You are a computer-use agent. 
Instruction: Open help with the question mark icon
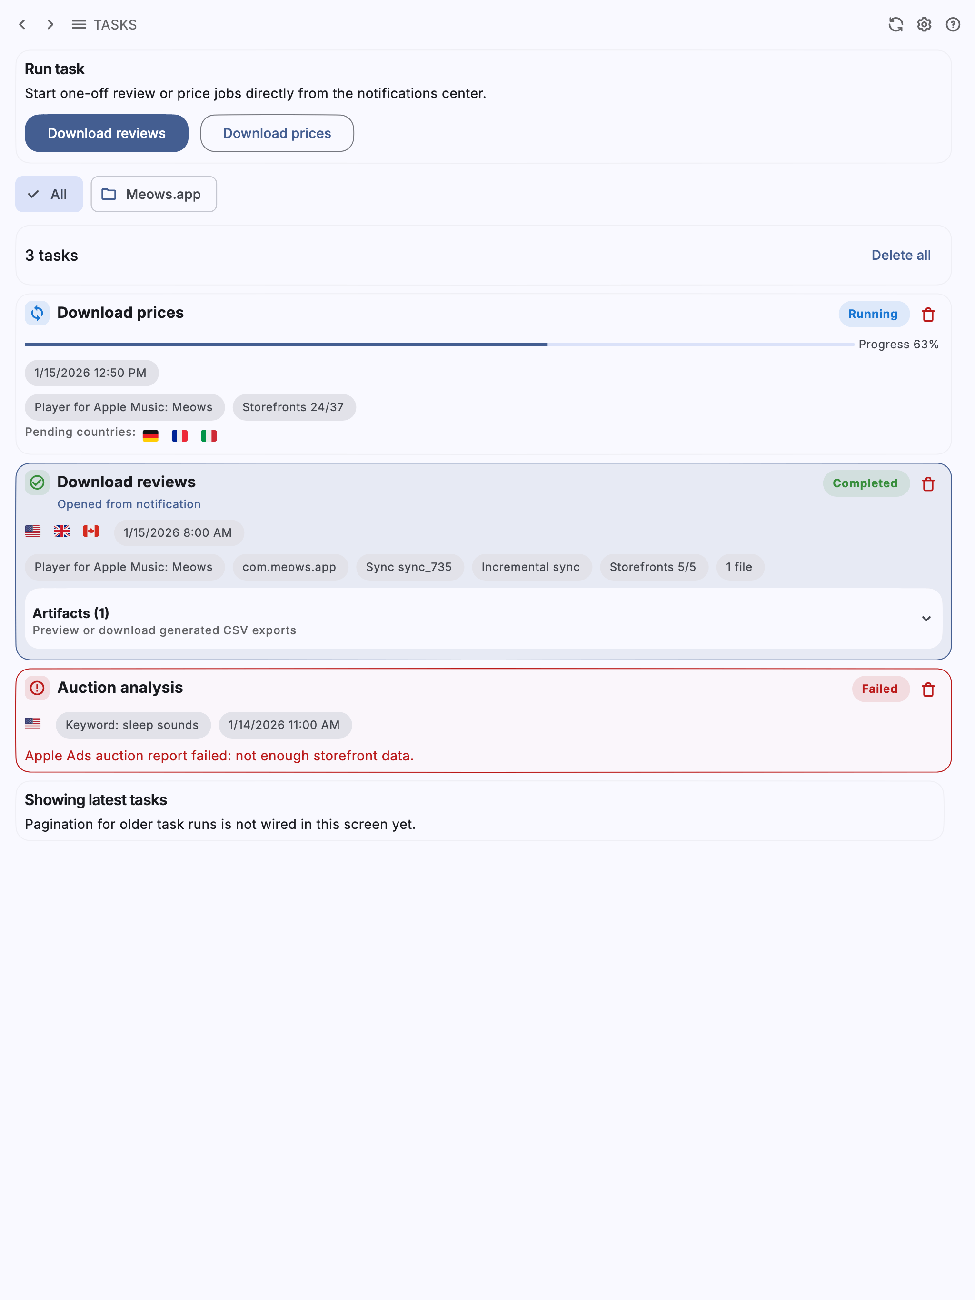(x=953, y=25)
